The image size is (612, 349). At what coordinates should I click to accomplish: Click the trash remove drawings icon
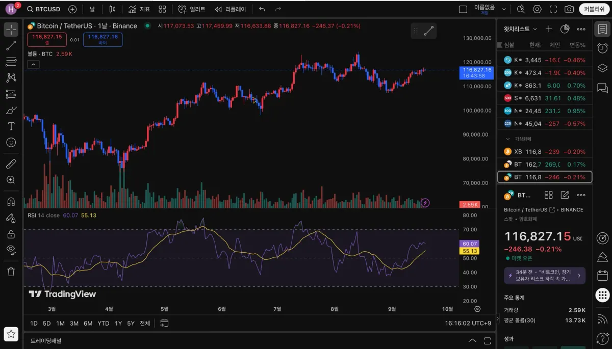click(11, 272)
